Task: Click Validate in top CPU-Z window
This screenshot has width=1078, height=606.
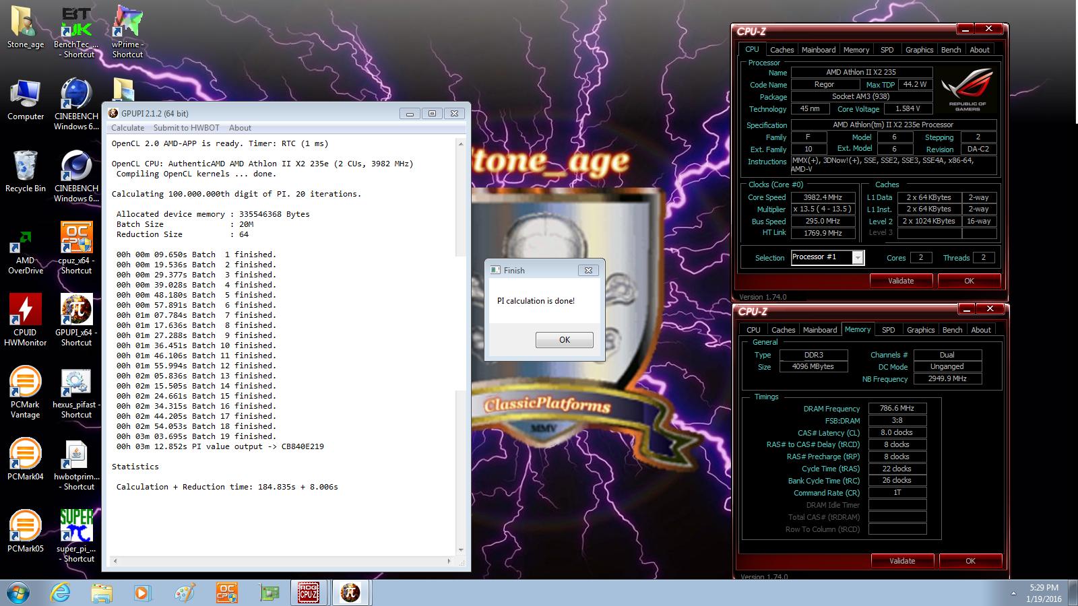Action: [901, 281]
